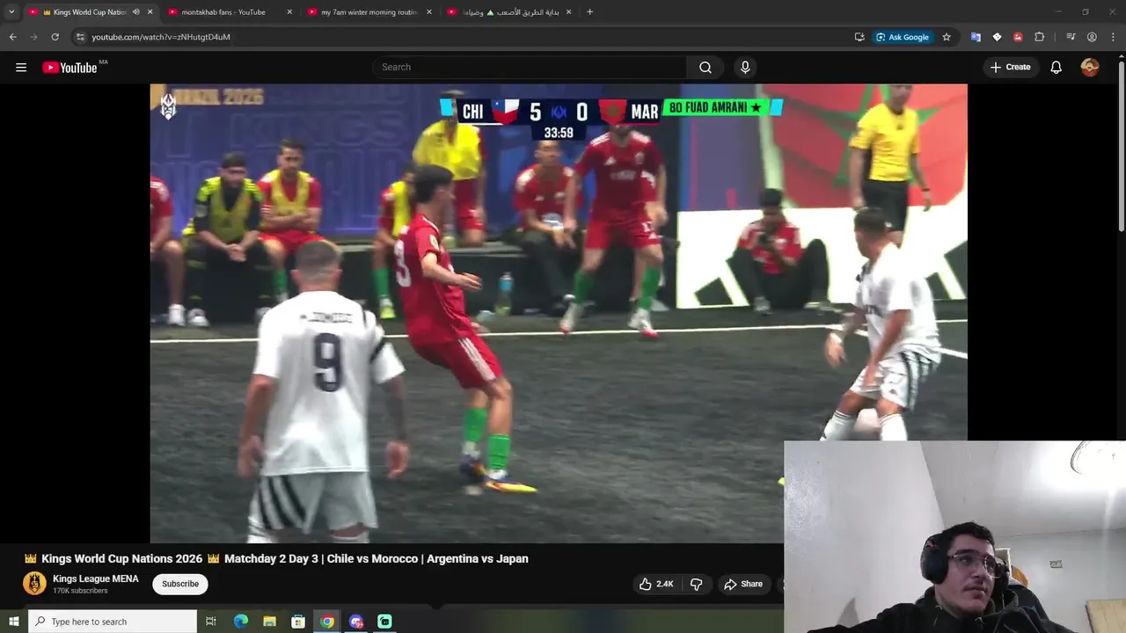View site information icon in address bar
This screenshot has height=633, width=1126.
[80, 37]
